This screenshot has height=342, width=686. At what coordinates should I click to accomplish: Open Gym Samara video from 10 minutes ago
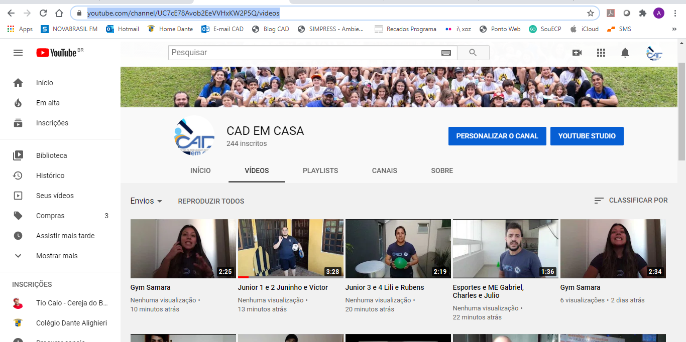183,249
